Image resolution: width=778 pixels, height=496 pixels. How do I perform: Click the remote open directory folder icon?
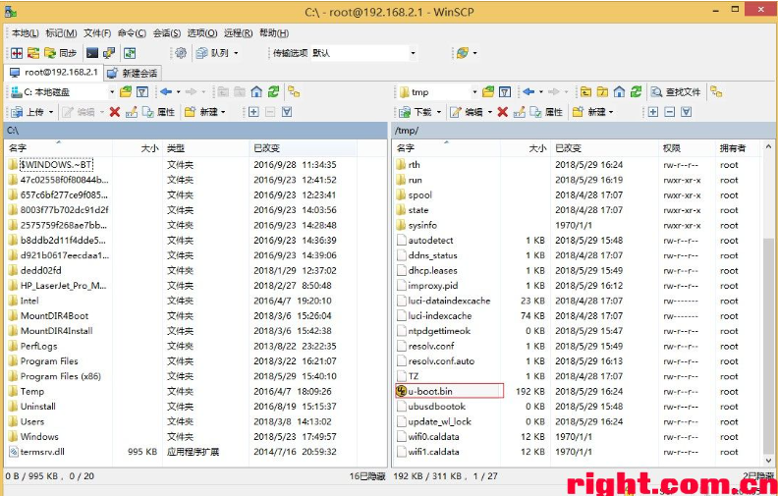pos(489,91)
